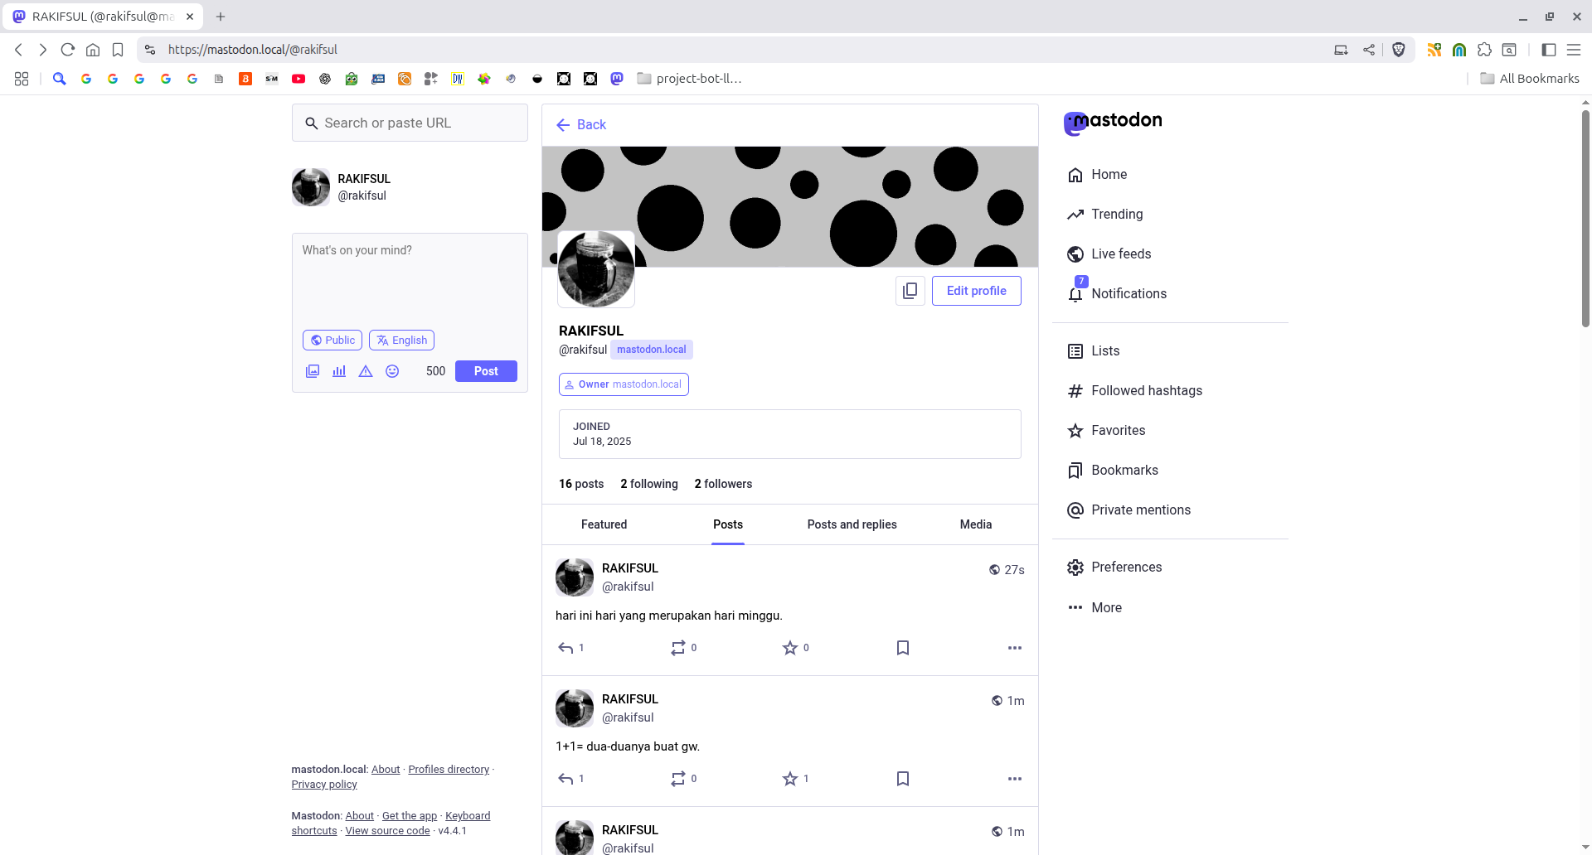Open Private mentions
Image resolution: width=1592 pixels, height=855 pixels.
1128,510
